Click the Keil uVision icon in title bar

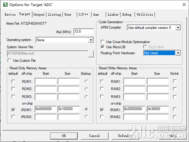(x=6, y=5)
